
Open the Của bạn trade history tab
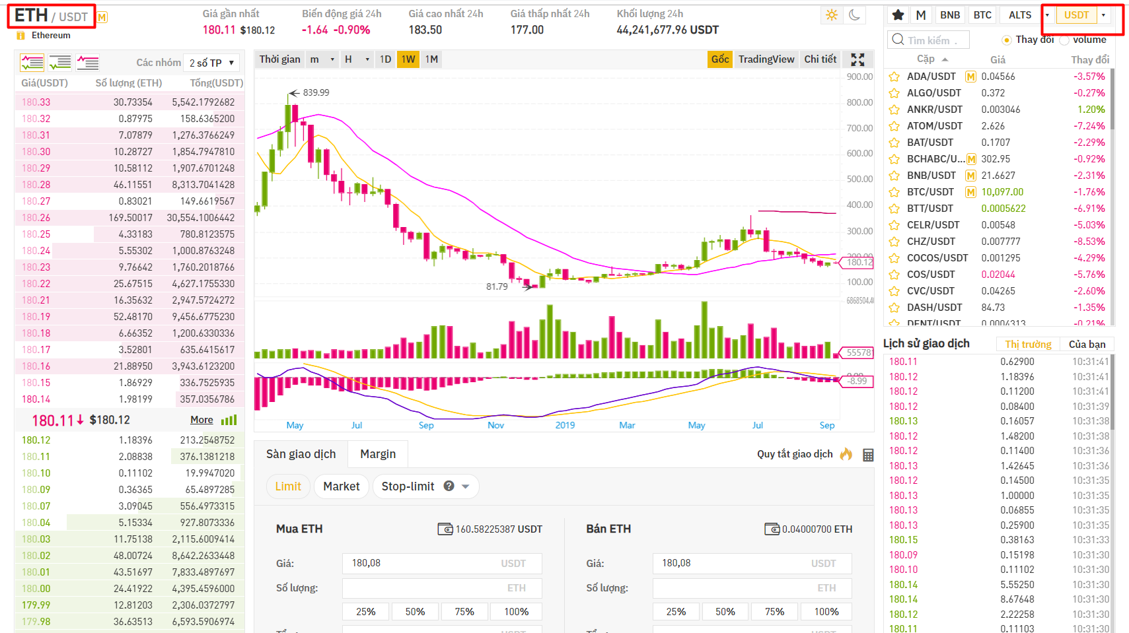click(1087, 344)
